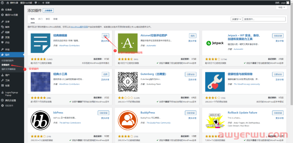Switch to the 收藏 tab

(56, 19)
